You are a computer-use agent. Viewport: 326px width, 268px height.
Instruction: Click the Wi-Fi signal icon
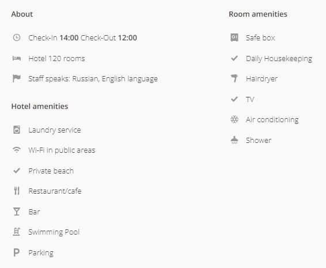[17, 150]
